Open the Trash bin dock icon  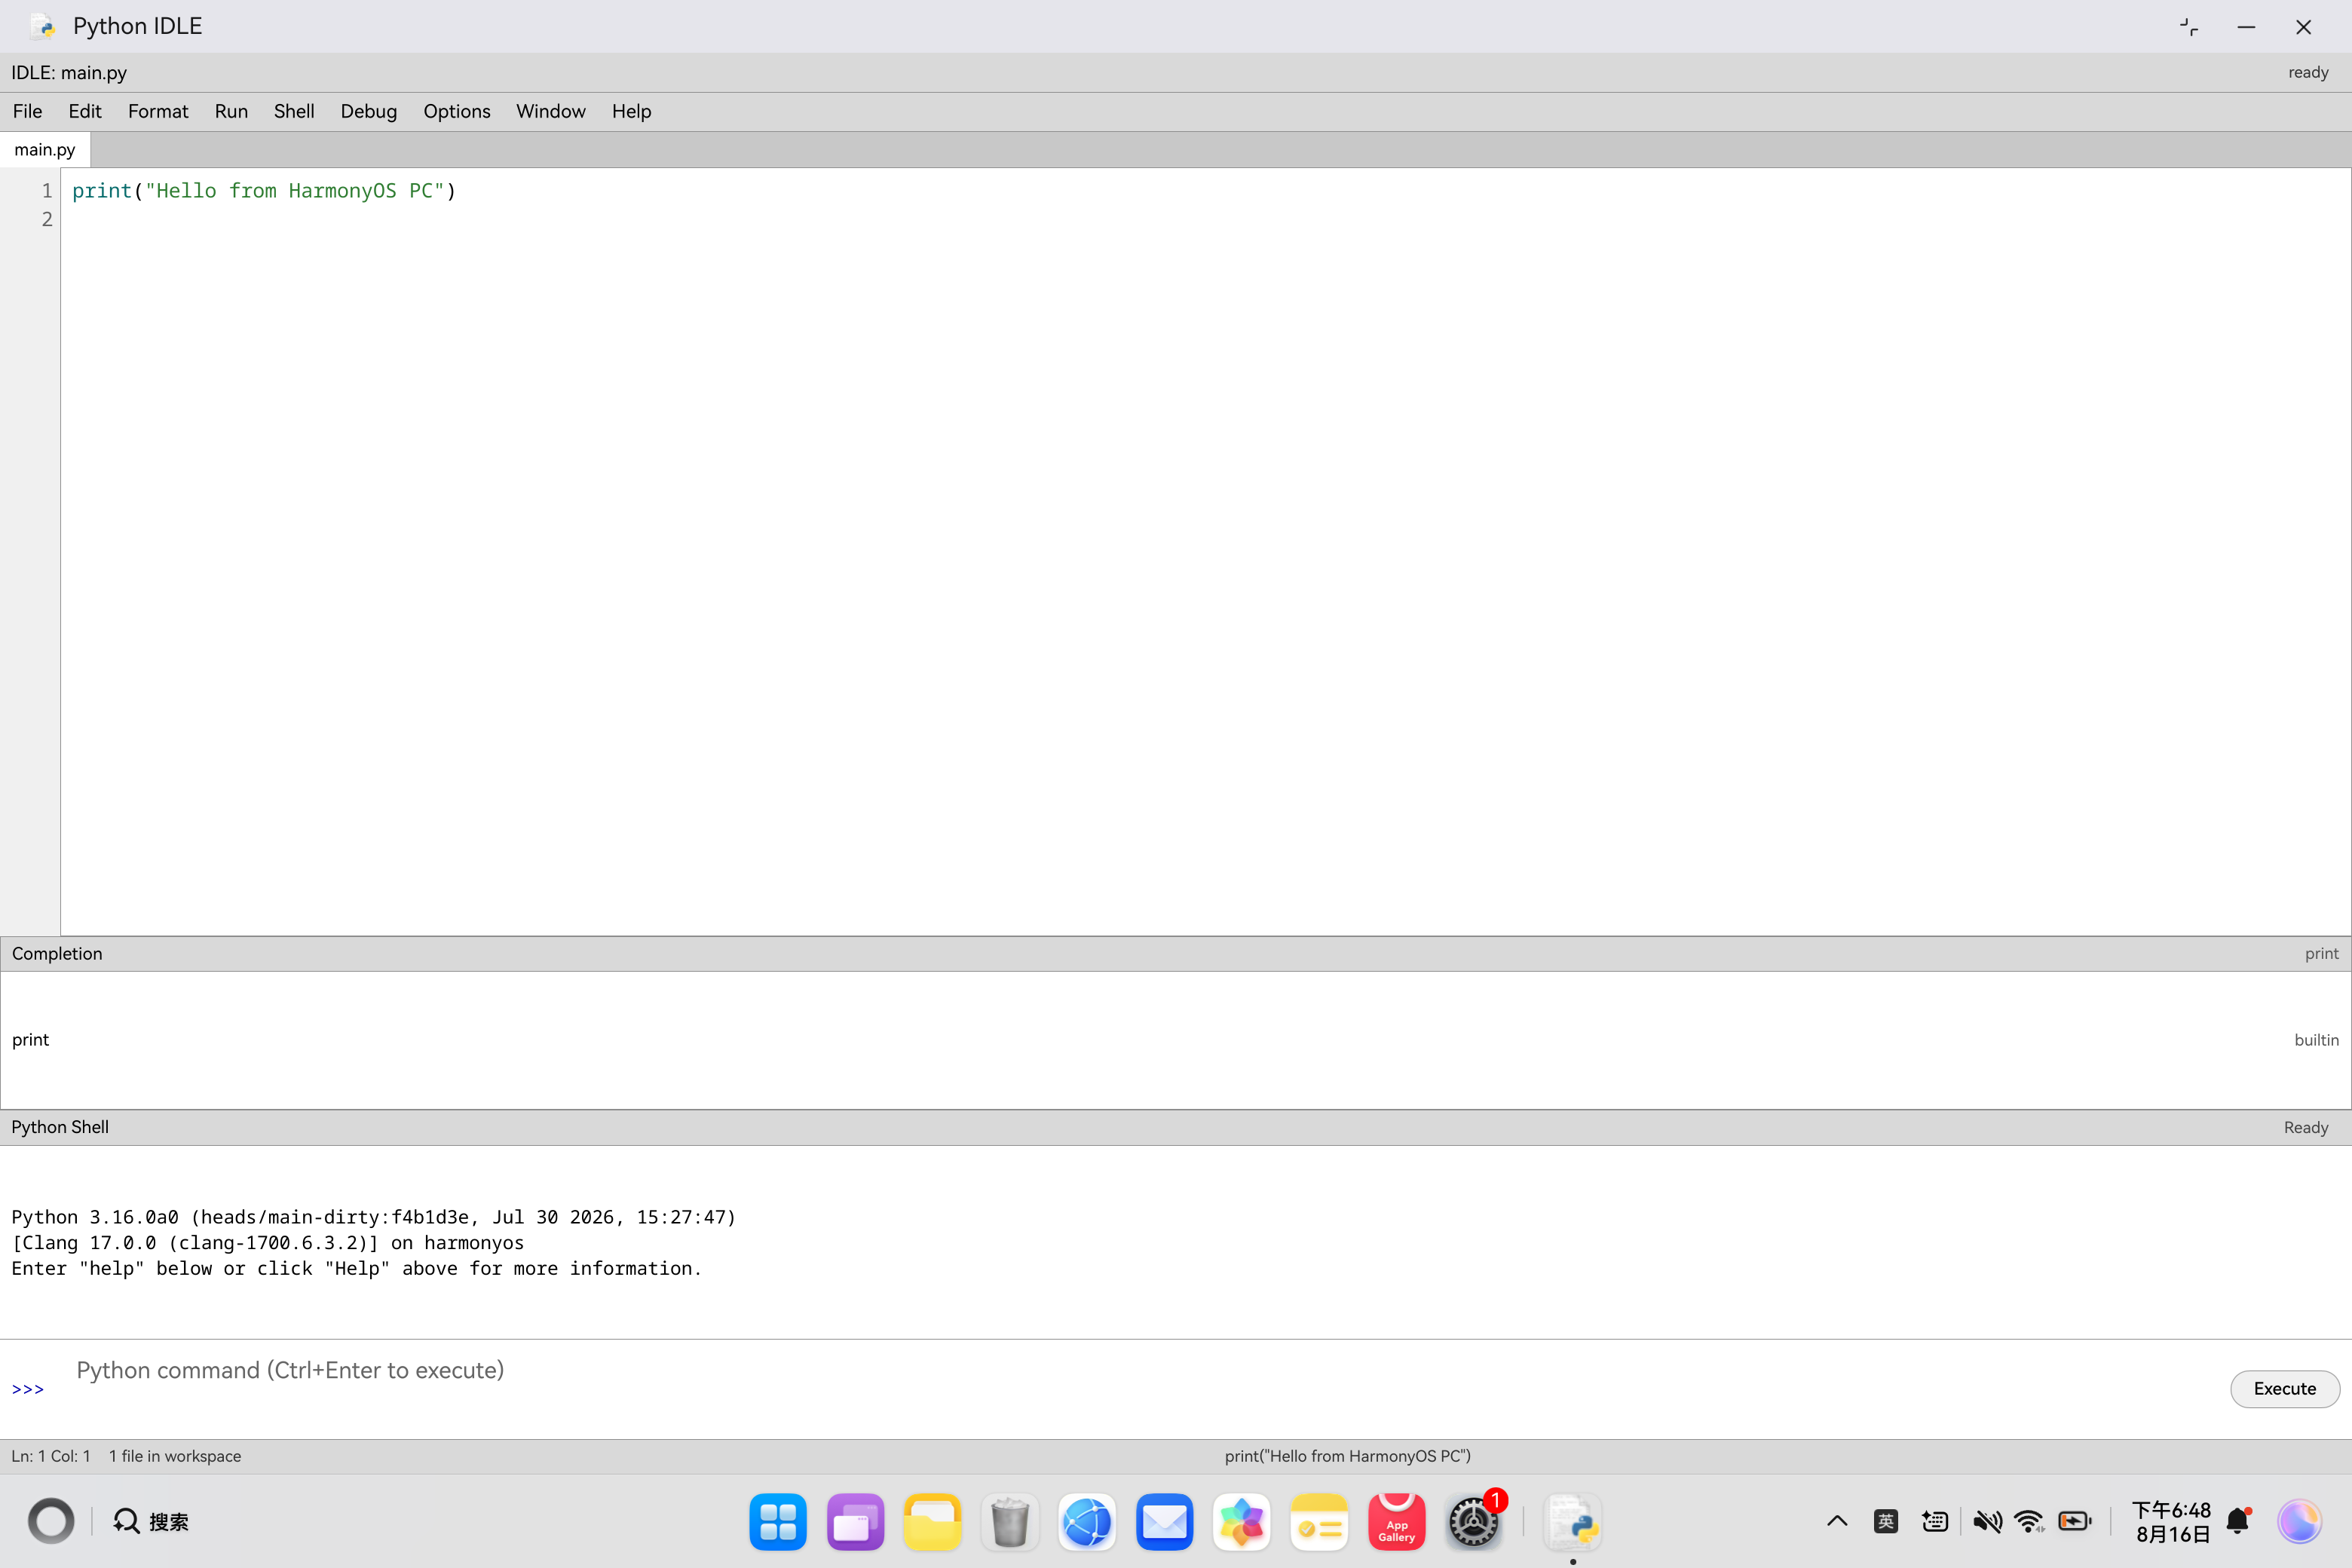click(1010, 1522)
